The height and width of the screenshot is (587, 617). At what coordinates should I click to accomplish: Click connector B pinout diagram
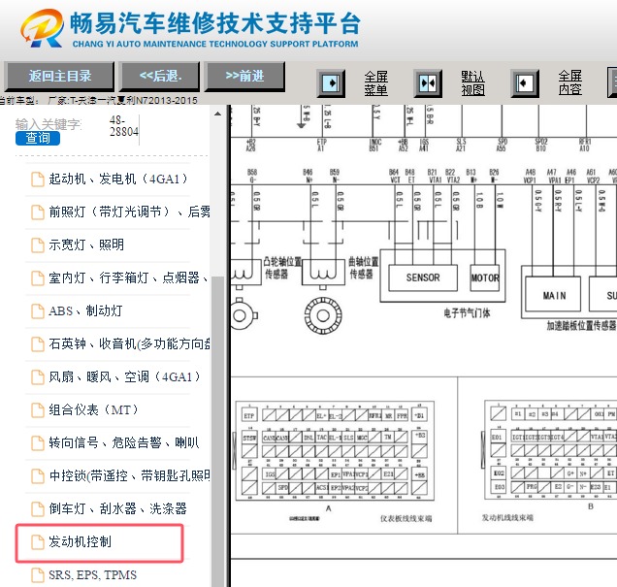(x=550, y=450)
